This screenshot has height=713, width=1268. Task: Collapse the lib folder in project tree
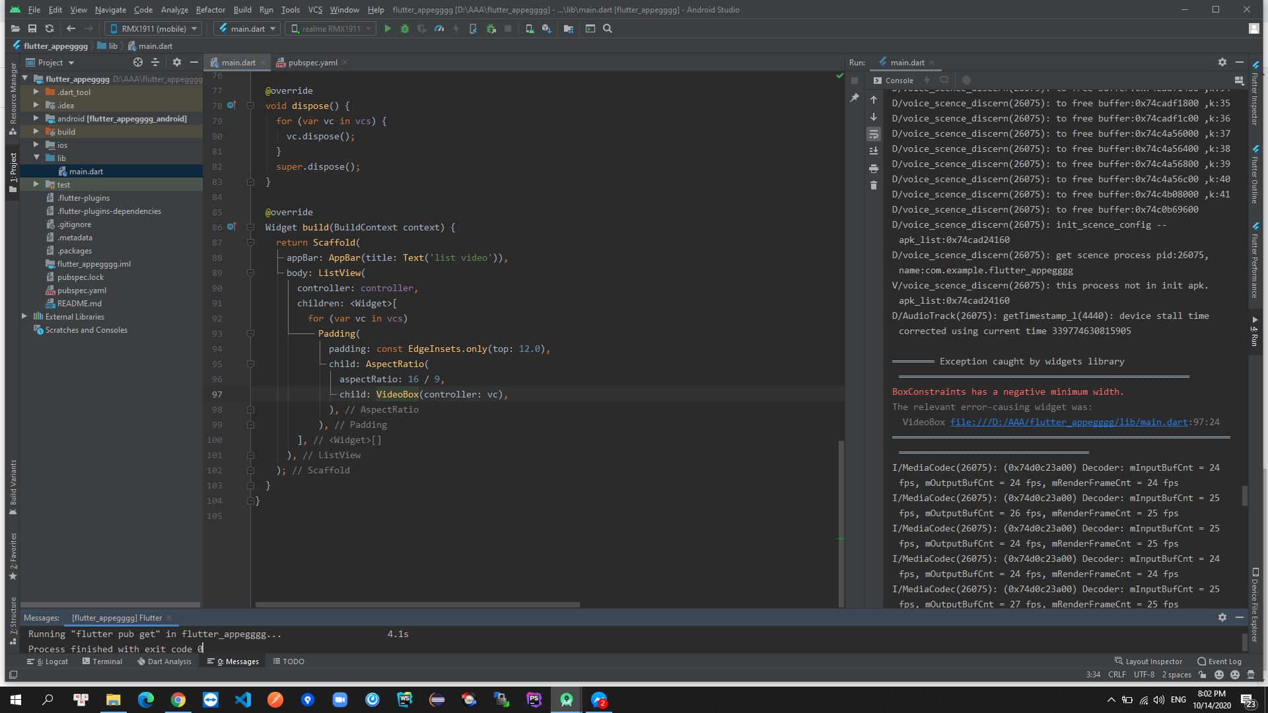click(x=36, y=158)
